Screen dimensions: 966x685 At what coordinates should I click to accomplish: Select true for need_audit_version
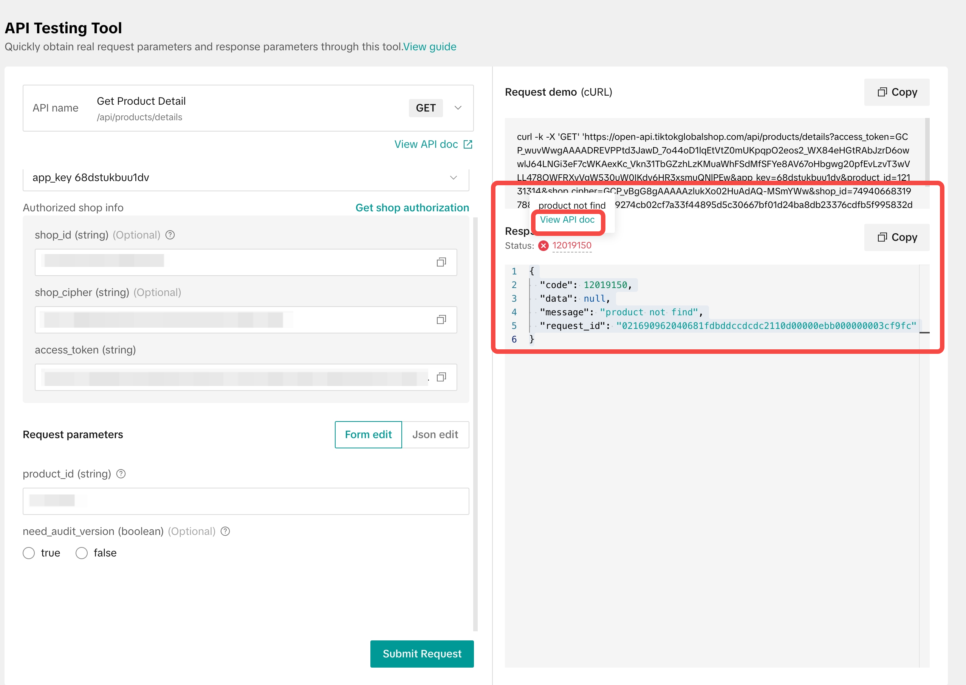(x=29, y=553)
